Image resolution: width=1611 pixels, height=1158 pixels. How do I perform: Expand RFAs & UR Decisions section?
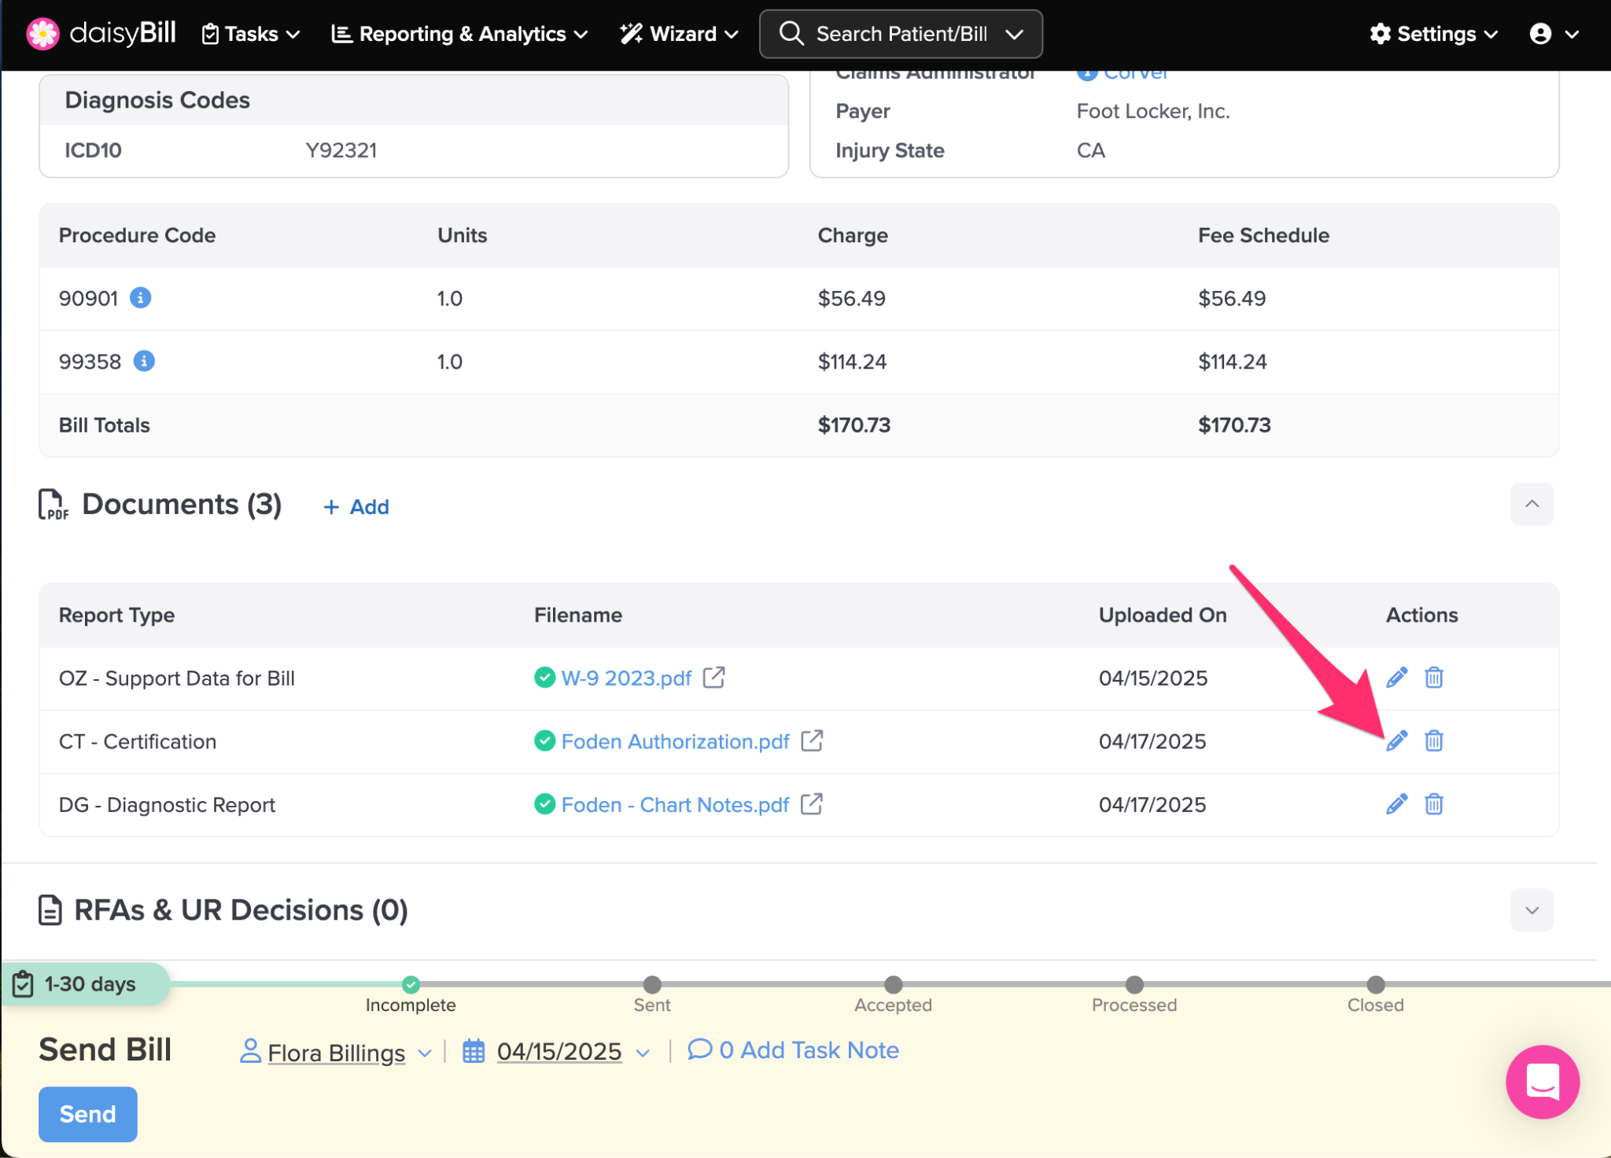(1531, 910)
